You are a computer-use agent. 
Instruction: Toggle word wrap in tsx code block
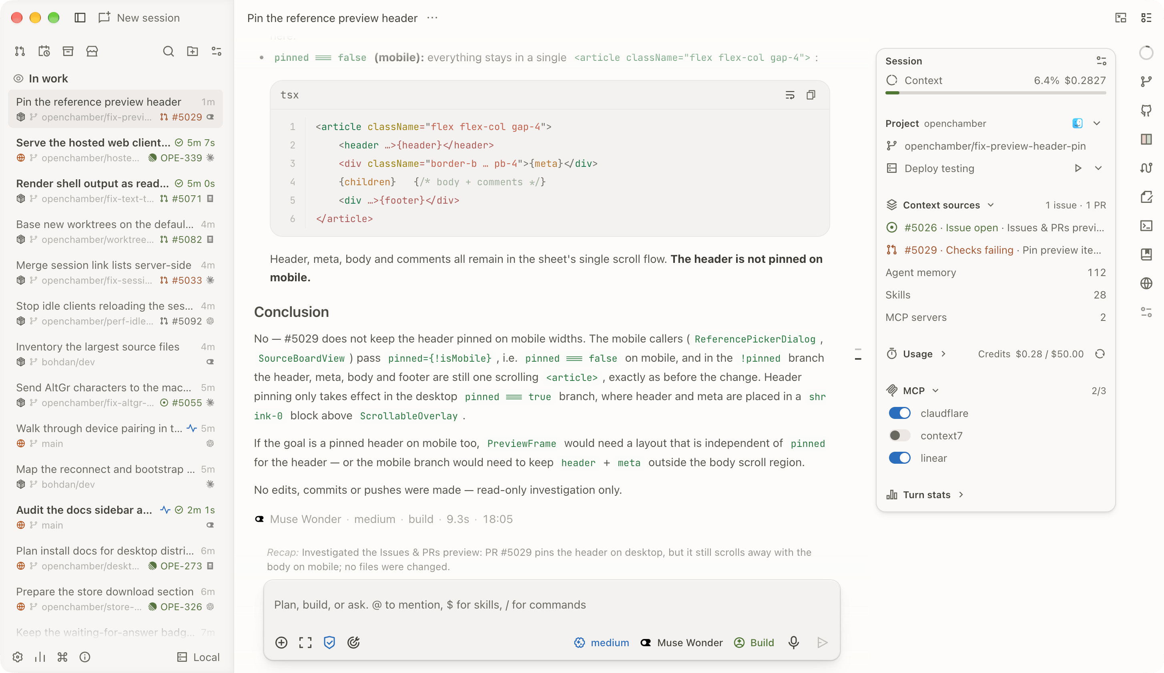point(790,94)
